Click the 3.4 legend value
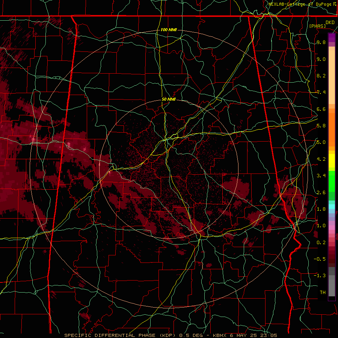 click(321, 176)
